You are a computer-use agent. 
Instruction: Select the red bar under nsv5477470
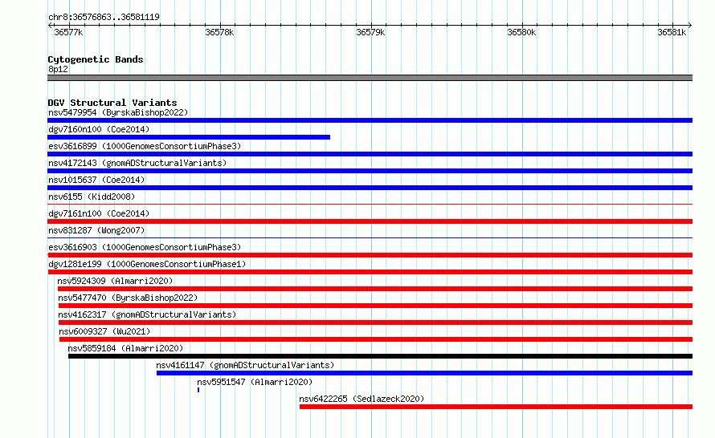375,306
